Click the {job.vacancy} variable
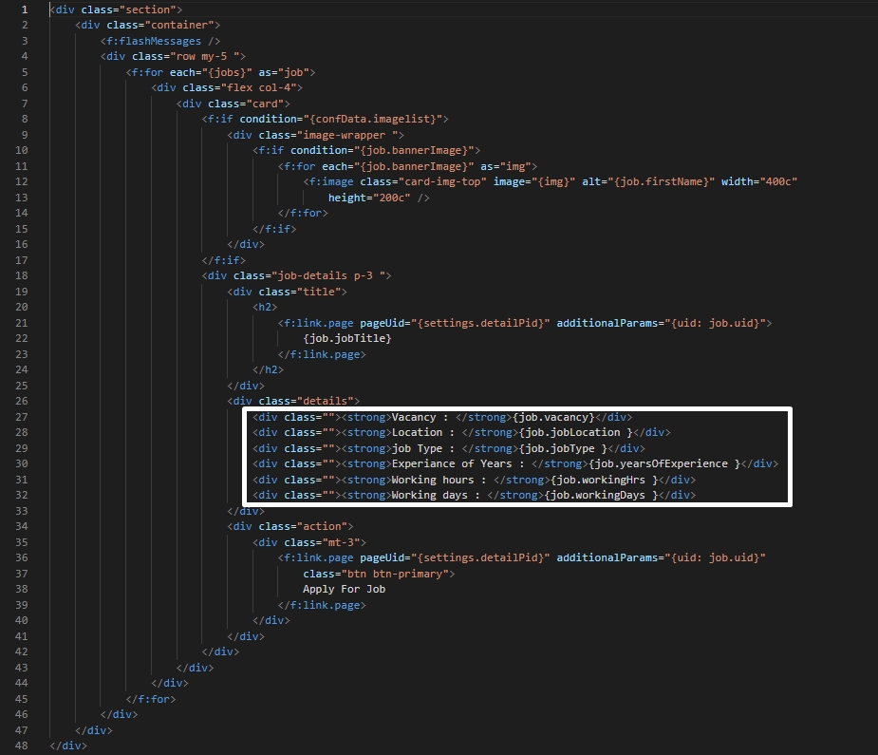878x755 pixels. pos(552,417)
